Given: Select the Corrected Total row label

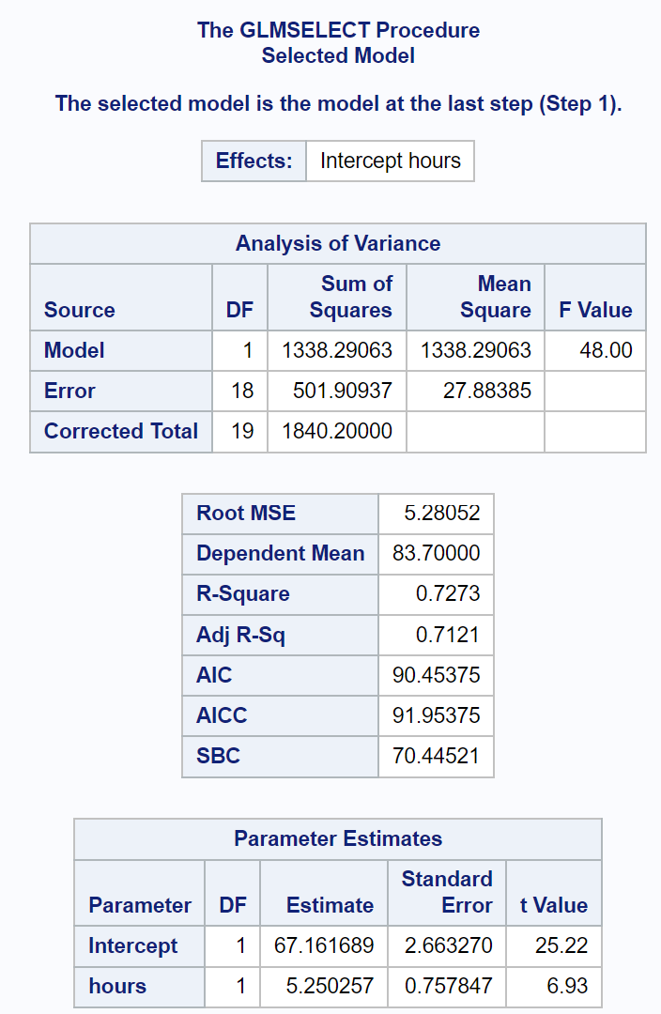Looking at the screenshot, I should coord(122,431).
